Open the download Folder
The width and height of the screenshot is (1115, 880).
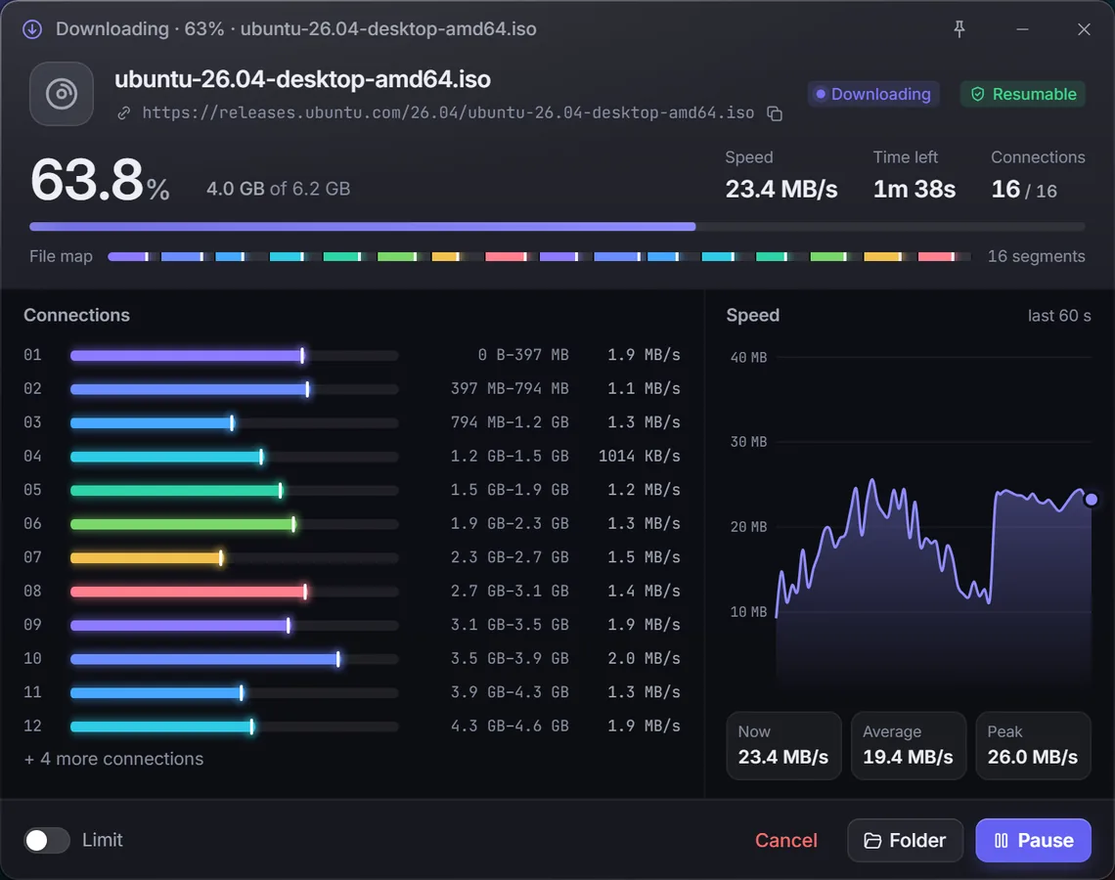906,840
